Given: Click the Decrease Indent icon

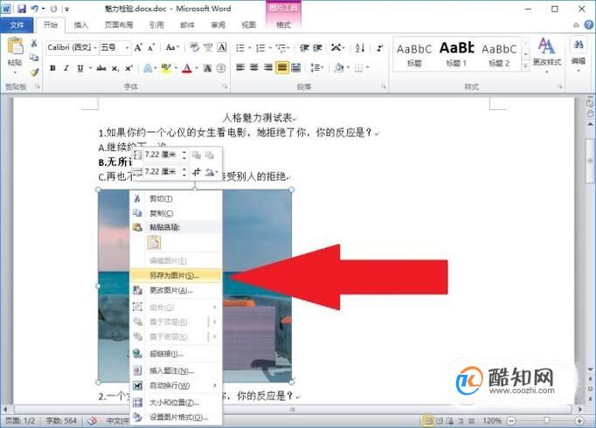Looking at the screenshot, I should [304, 48].
